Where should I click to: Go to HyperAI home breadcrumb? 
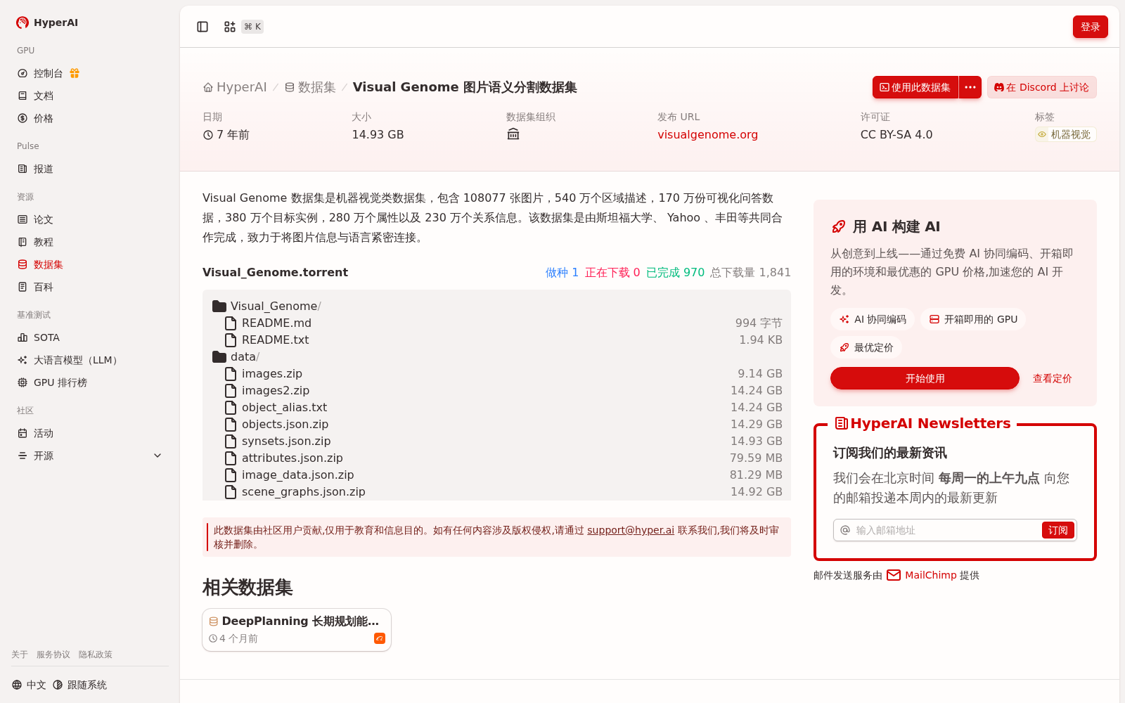235,87
